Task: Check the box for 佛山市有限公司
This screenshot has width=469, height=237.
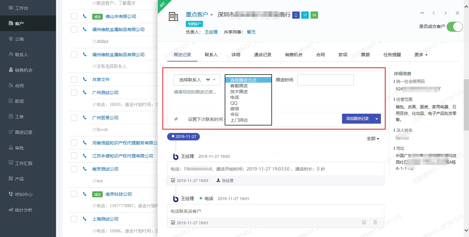Action: (74, 16)
